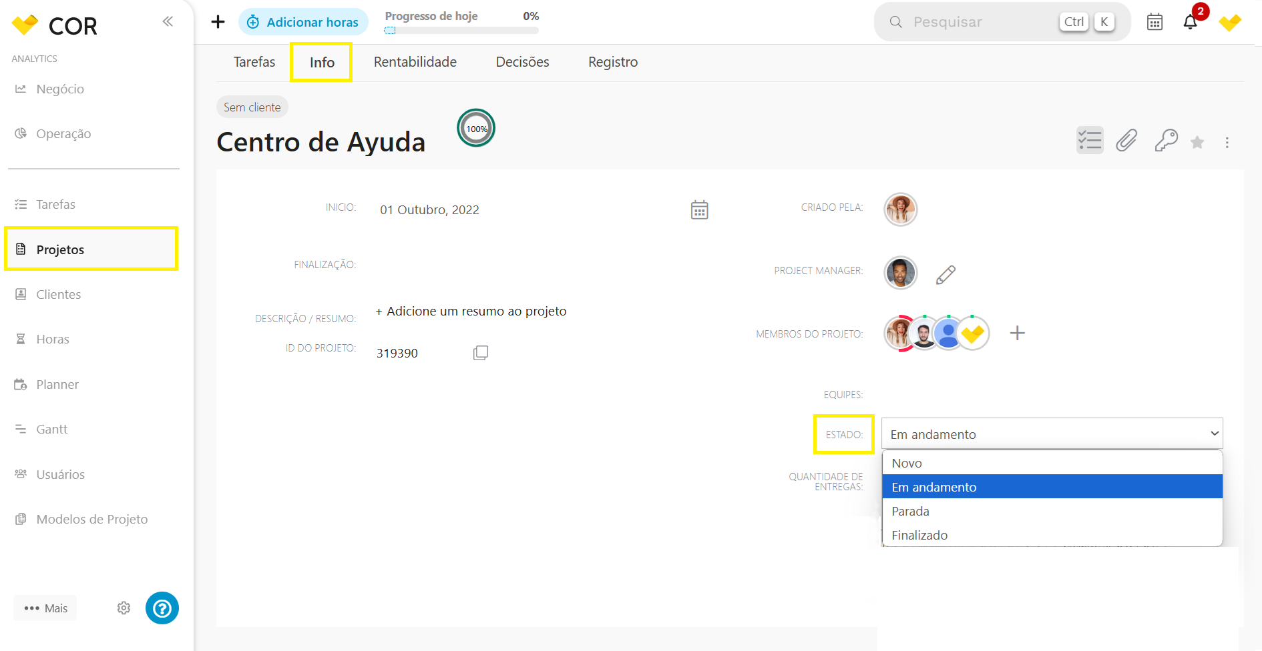
Task: Open the three-dot project options menu
Action: [x=1227, y=142]
